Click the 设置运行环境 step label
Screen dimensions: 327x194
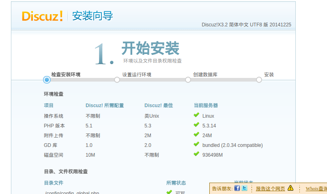137,74
